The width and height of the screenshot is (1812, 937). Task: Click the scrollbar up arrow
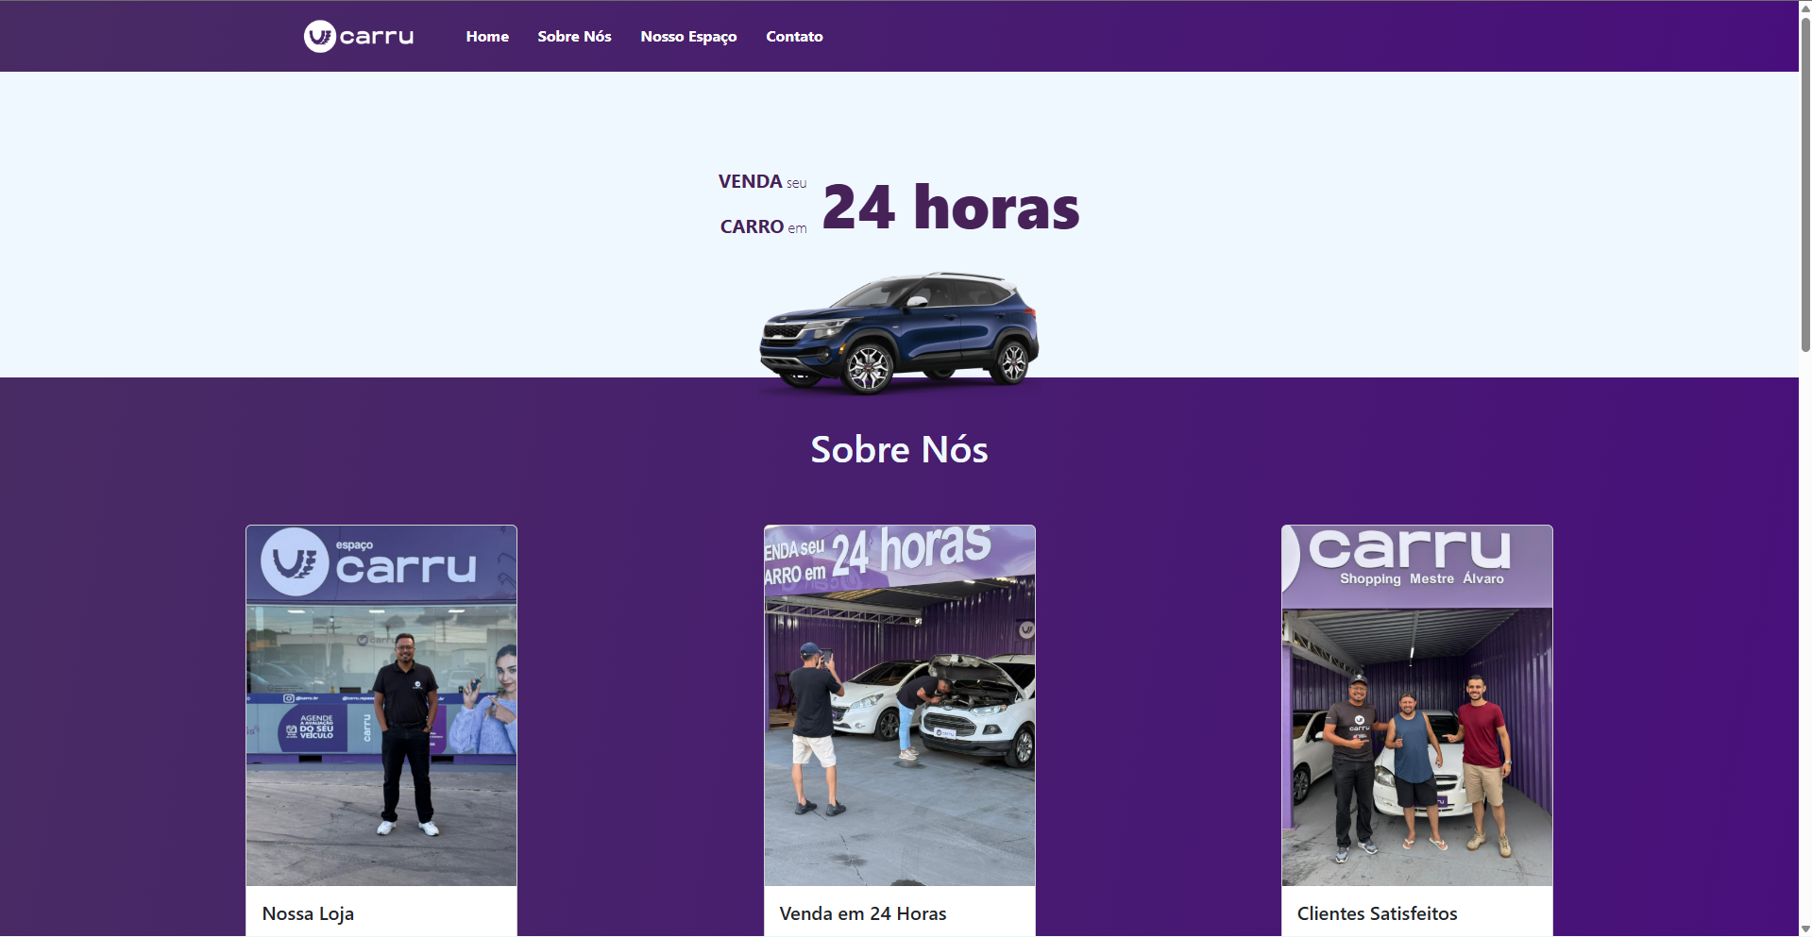click(x=1805, y=8)
